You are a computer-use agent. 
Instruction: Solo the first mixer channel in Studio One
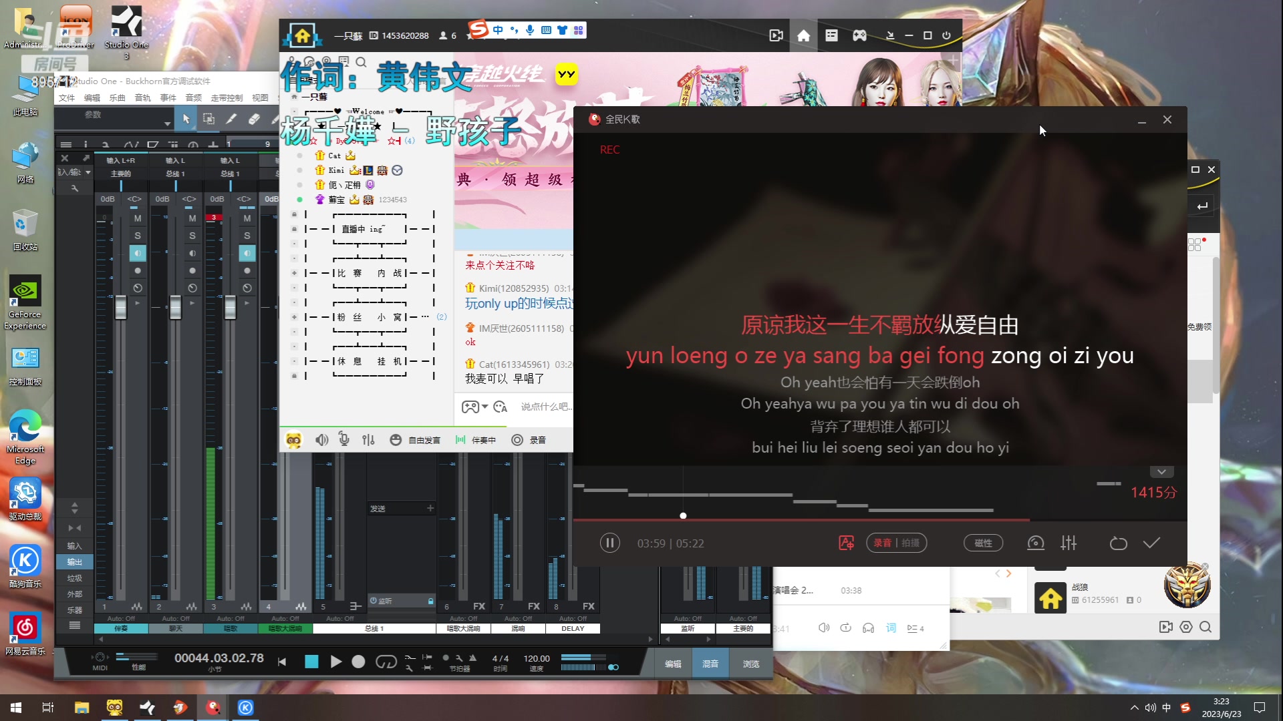point(137,235)
